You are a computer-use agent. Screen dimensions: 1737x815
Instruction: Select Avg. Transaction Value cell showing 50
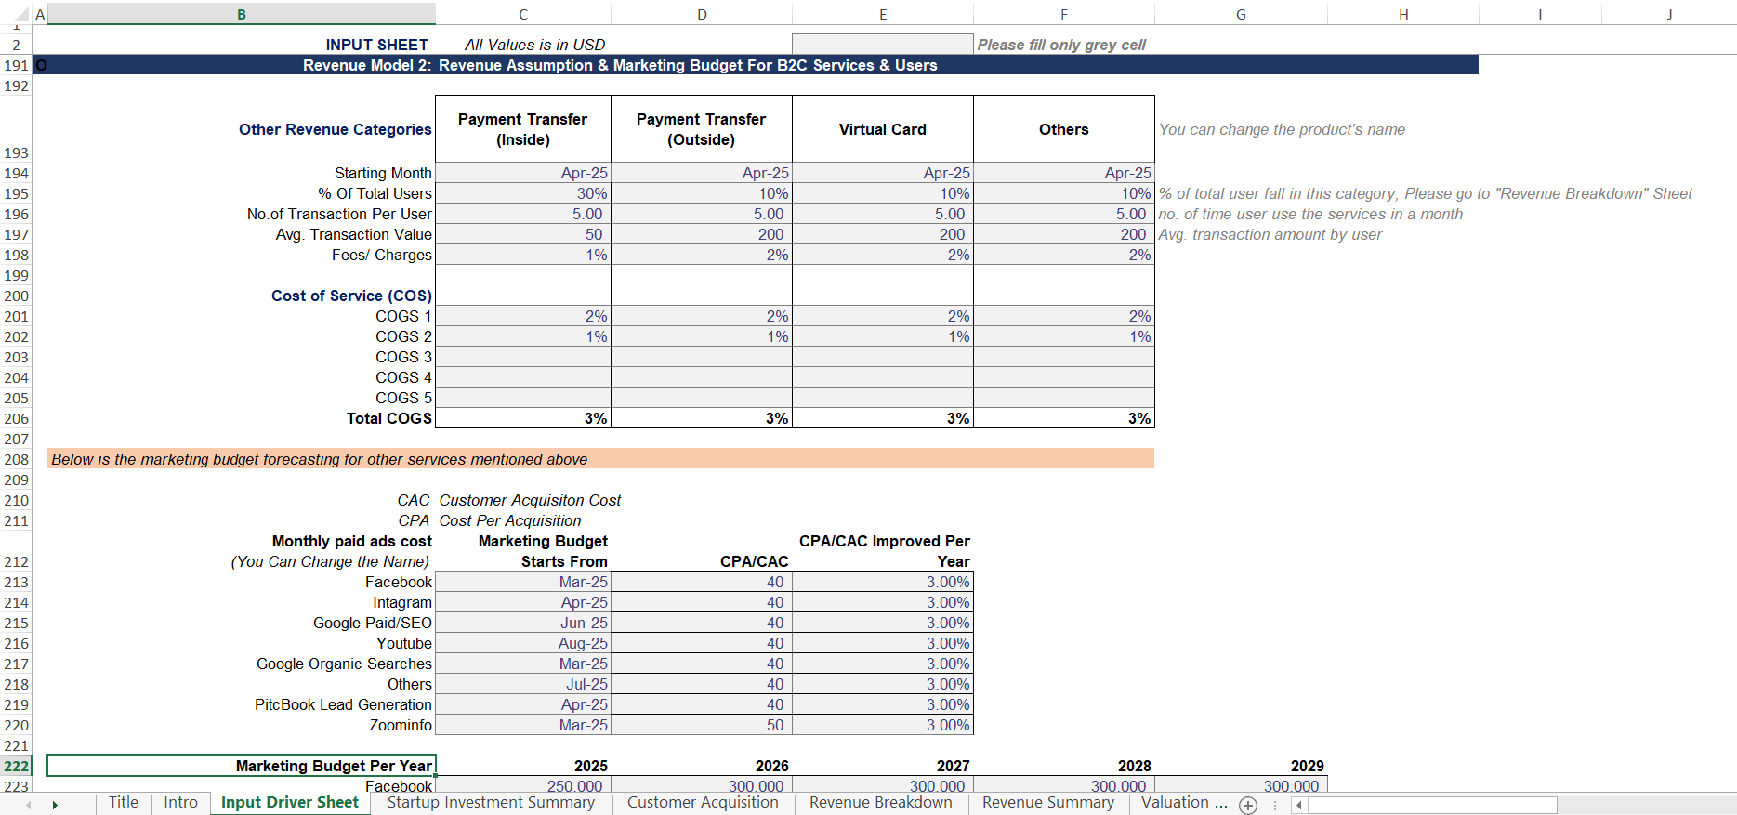tap(523, 234)
